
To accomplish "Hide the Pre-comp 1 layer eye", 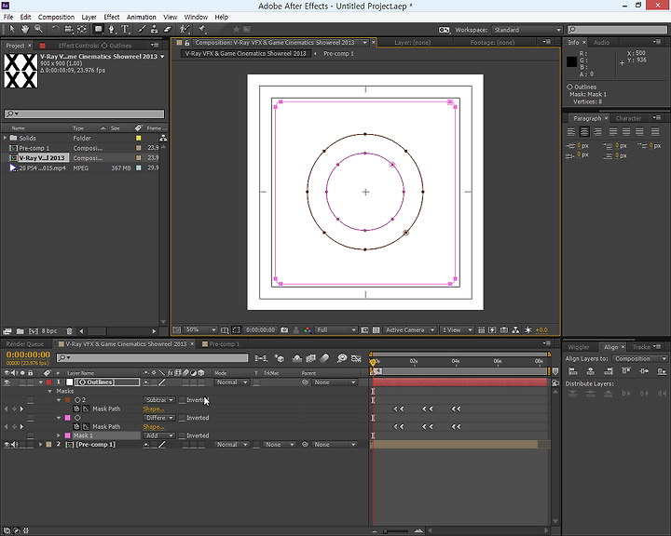I will [7, 445].
